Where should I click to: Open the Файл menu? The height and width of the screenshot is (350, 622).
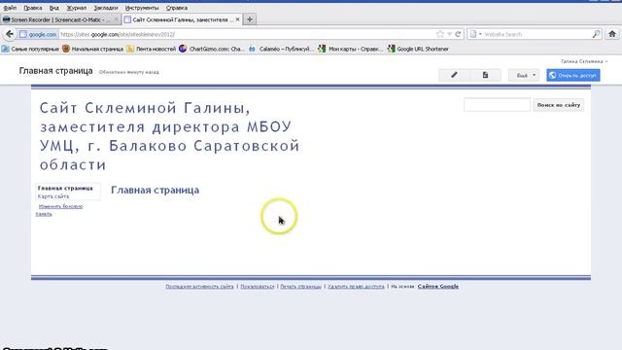click(x=10, y=8)
